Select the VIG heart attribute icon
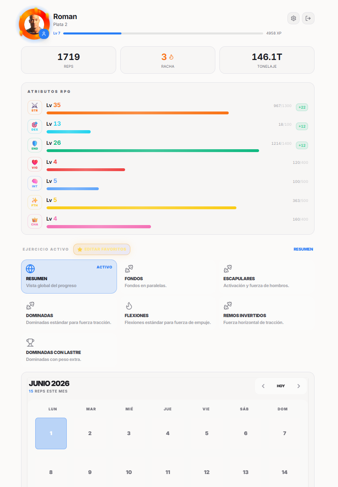The width and height of the screenshot is (338, 487). tap(35, 164)
